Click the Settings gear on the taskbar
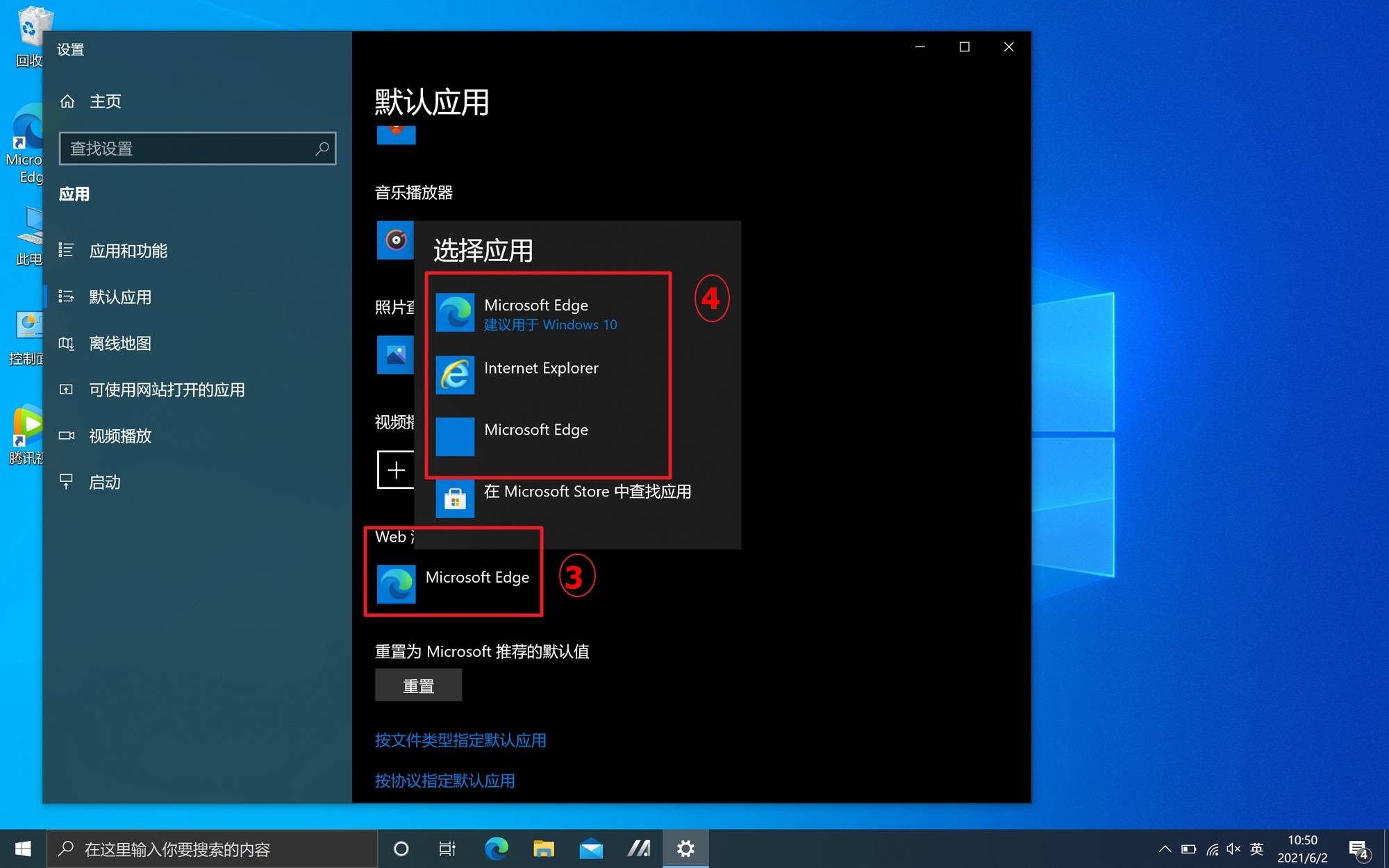The width and height of the screenshot is (1389, 868). tap(685, 849)
